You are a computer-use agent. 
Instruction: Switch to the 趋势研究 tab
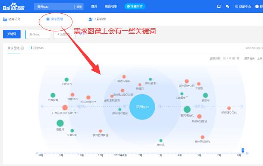coord(12,19)
